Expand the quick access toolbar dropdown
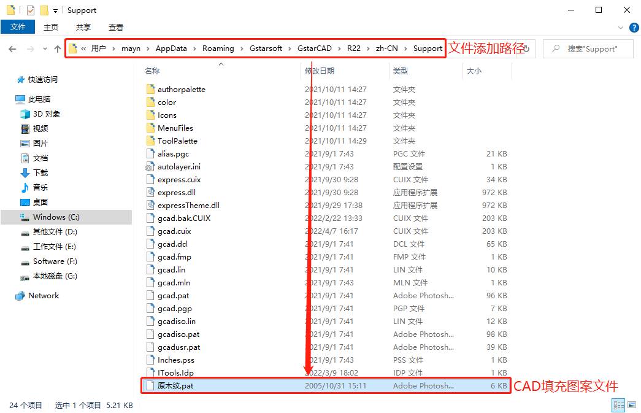The width and height of the screenshot is (641, 413). point(55,10)
